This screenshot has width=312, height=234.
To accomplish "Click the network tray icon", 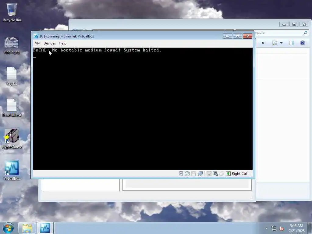I will 274,229.
